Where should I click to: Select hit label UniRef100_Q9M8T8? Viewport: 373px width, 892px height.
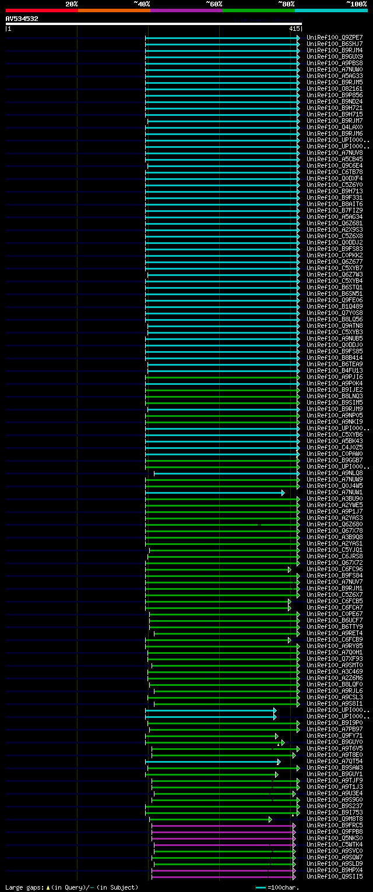click(x=335, y=819)
